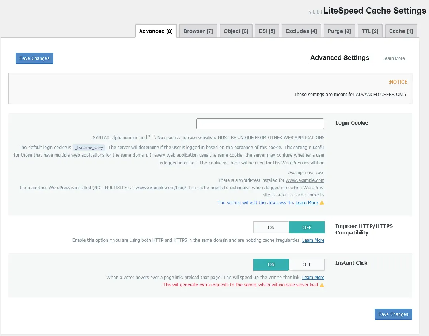The image size is (429, 336).
Task: Open the Advanced [8] tab
Action: click(x=156, y=31)
